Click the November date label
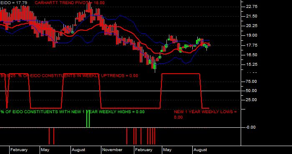This screenshot has height=154, width=292. click(x=112, y=150)
